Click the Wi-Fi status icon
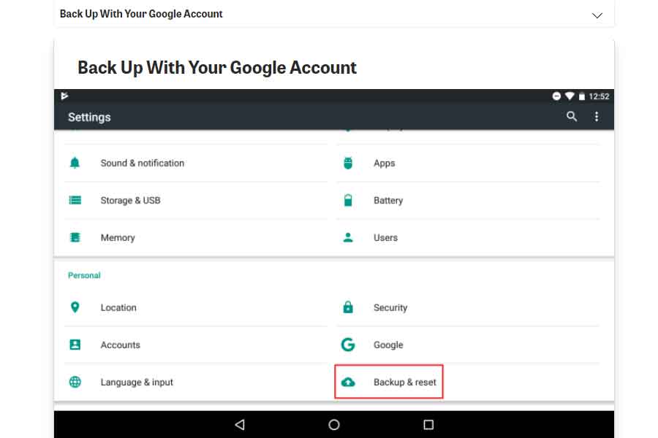The image size is (658, 438). click(570, 96)
